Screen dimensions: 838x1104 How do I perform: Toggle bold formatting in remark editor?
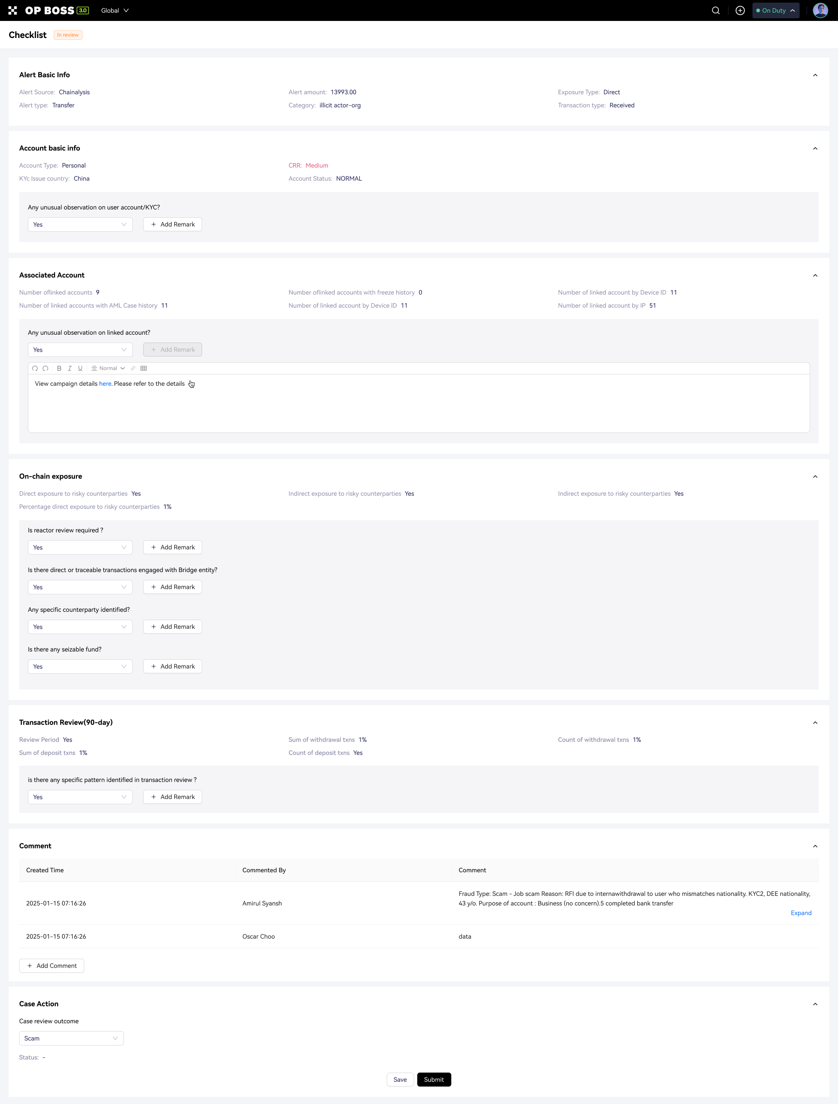pyautogui.click(x=59, y=368)
